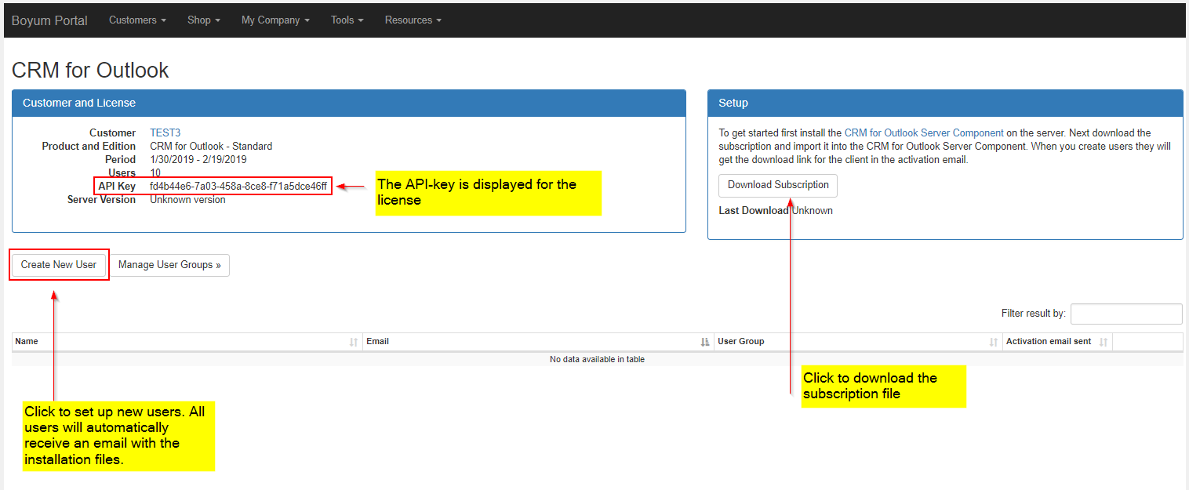Click the Download Subscription button
The image size is (1189, 490).
tap(778, 185)
